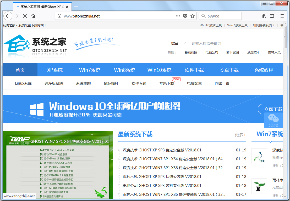Click hot search term 番茄花园

coord(191,52)
